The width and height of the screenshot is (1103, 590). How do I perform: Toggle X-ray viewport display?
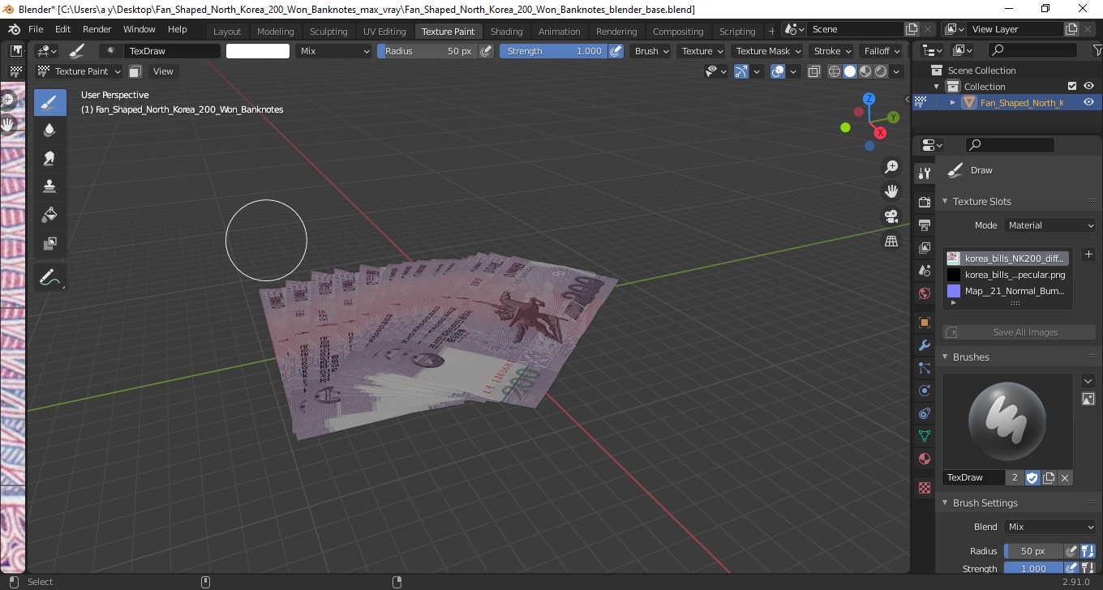click(815, 71)
